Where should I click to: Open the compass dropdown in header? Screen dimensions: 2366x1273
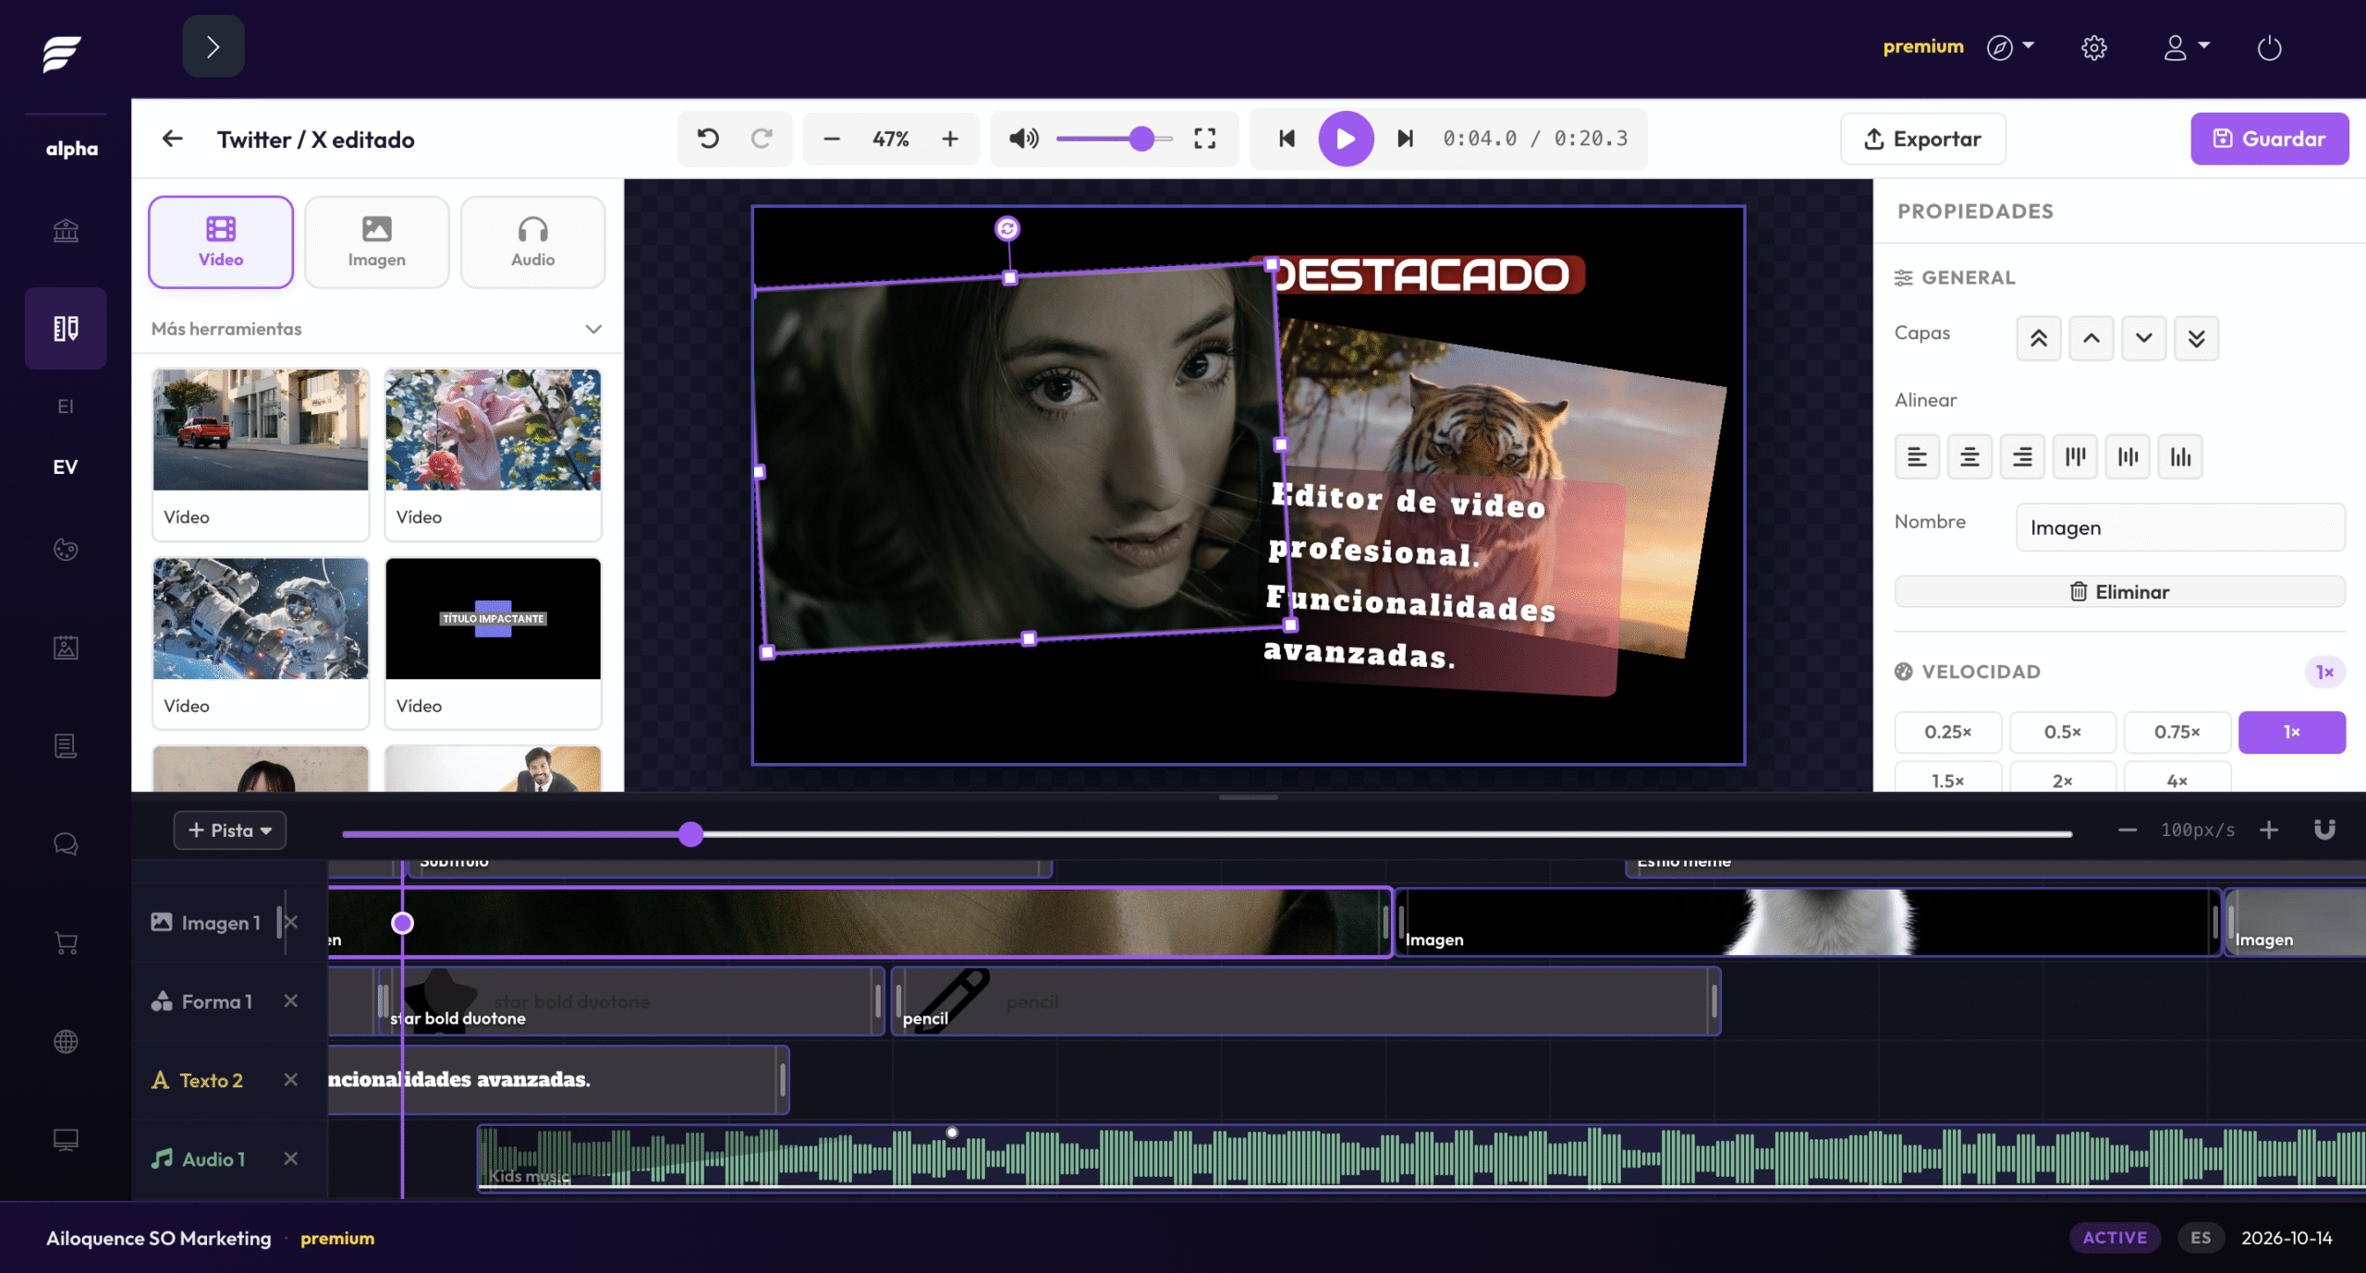pyautogui.click(x=2010, y=47)
